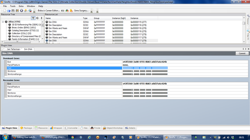Select the dominant Skintone property row

coord(127,71)
